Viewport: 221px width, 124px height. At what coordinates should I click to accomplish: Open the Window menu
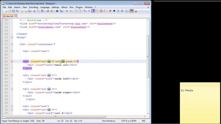pyautogui.click(x=89, y=7)
